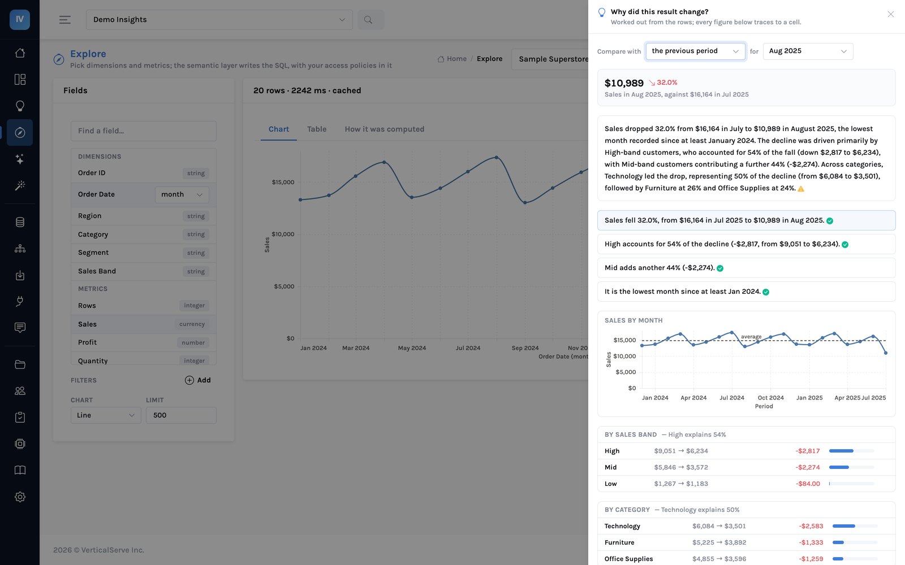Switch to the Chart tab
The image size is (905, 565).
point(279,129)
